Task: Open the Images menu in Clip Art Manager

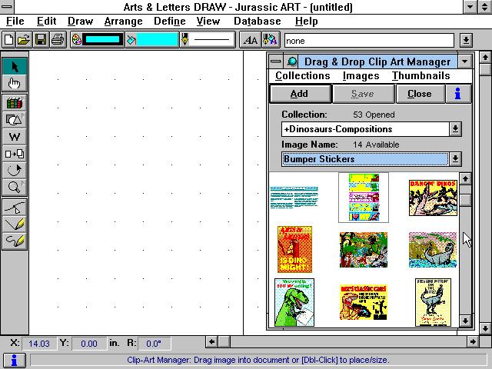Action: [x=361, y=75]
